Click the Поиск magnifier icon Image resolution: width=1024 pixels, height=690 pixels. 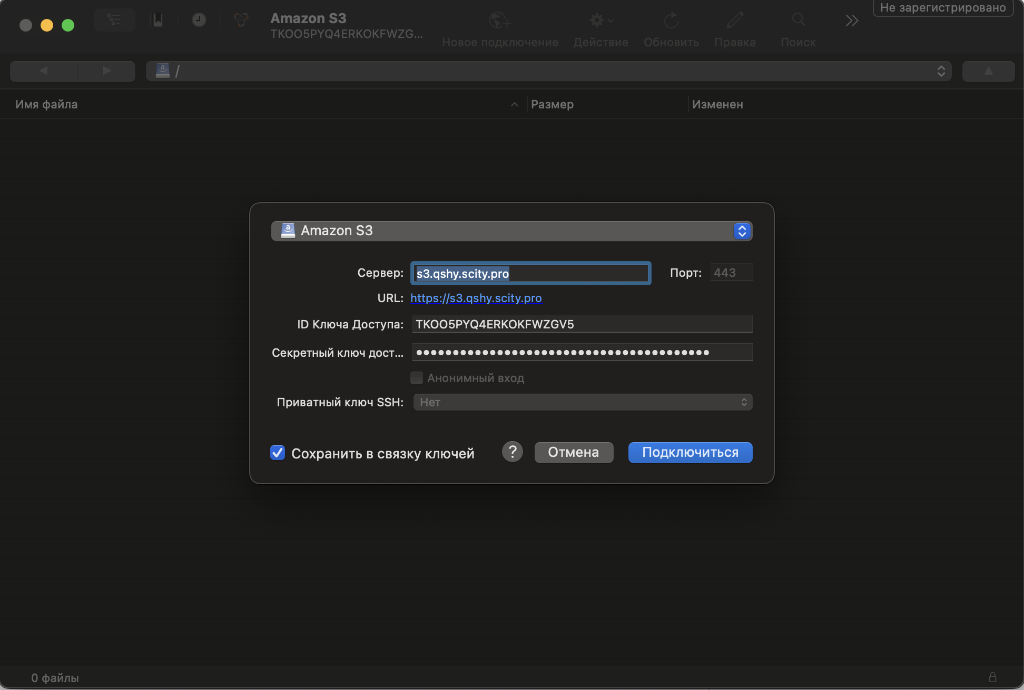point(799,20)
